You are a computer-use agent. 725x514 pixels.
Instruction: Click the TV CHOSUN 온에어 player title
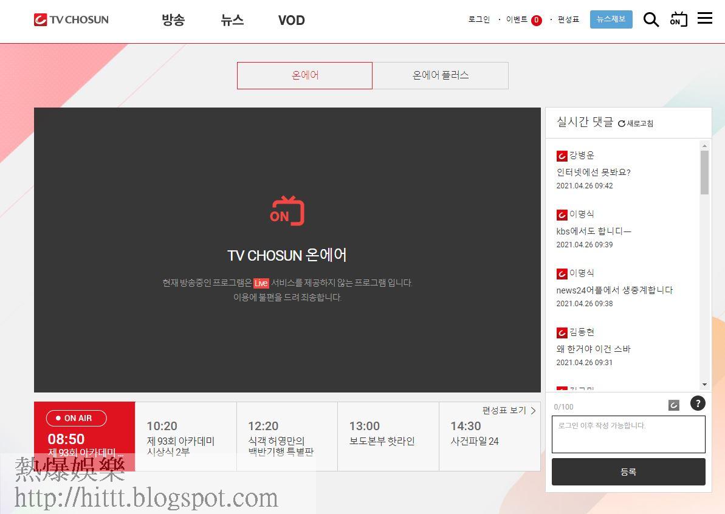pyautogui.click(x=287, y=255)
